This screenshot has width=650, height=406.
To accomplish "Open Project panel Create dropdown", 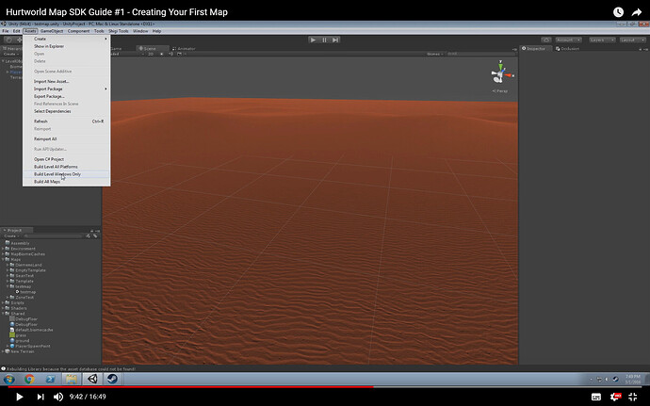I will coord(11,235).
